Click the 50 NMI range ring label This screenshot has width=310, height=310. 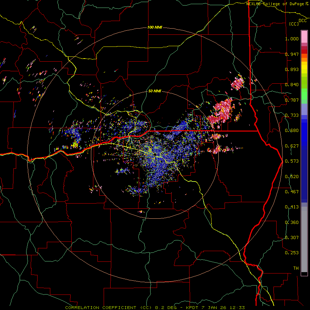click(155, 91)
